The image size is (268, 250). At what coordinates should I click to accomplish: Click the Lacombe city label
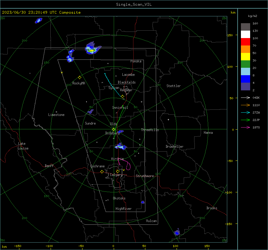click(x=128, y=75)
